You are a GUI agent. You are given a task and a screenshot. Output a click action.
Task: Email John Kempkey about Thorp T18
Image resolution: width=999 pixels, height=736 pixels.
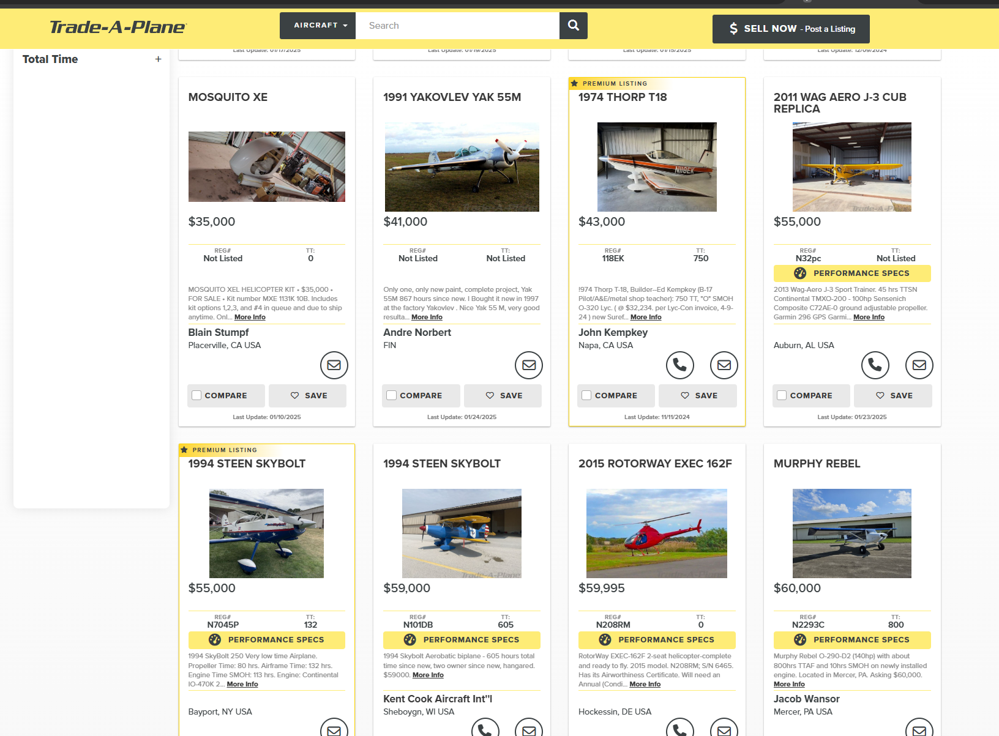click(724, 365)
